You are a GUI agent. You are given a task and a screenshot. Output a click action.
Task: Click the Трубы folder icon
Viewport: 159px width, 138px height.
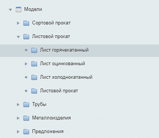(26, 104)
